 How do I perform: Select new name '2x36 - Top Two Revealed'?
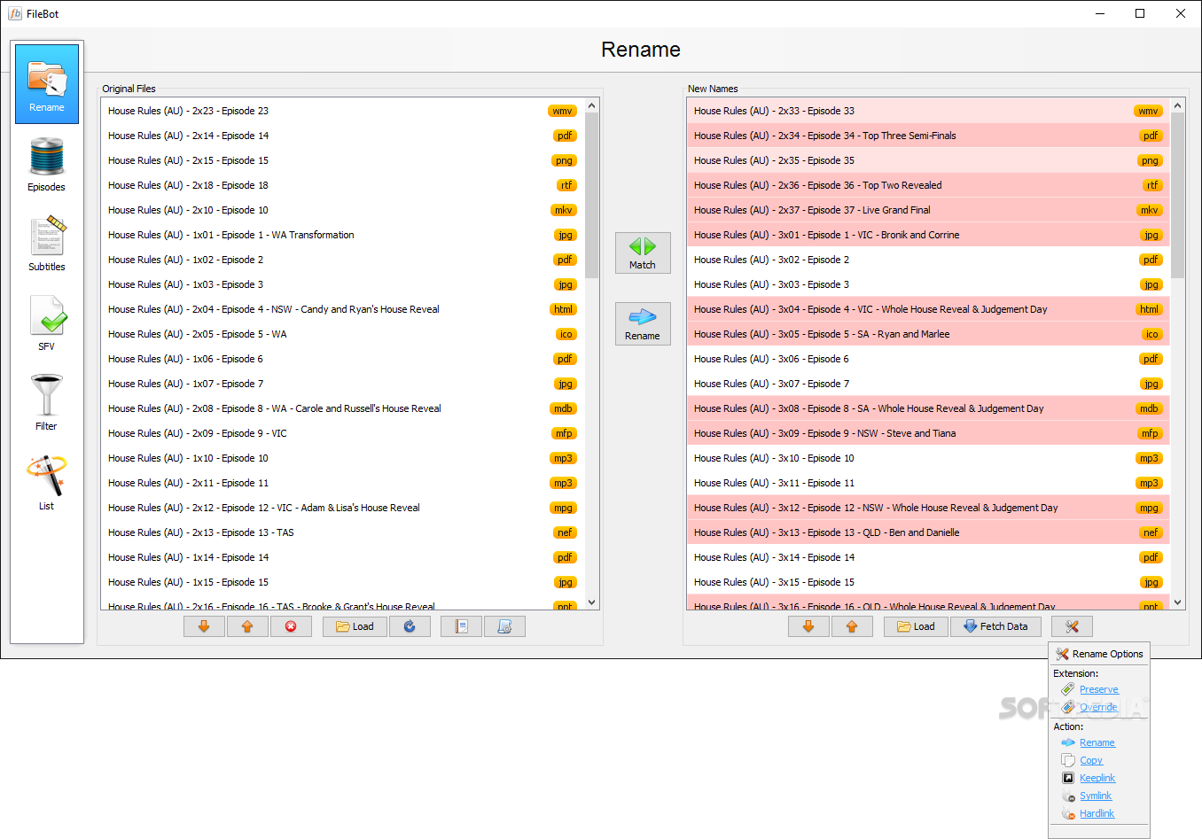pos(928,185)
